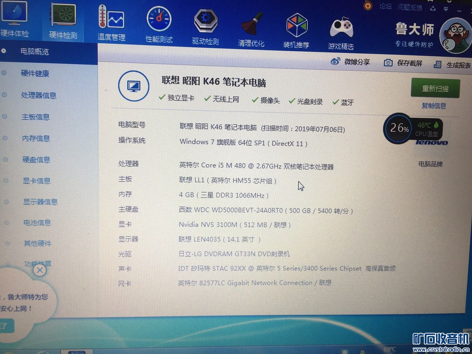Click the green 重新扫描 rescan button
Screen dimensions: 472x354
tap(435, 88)
